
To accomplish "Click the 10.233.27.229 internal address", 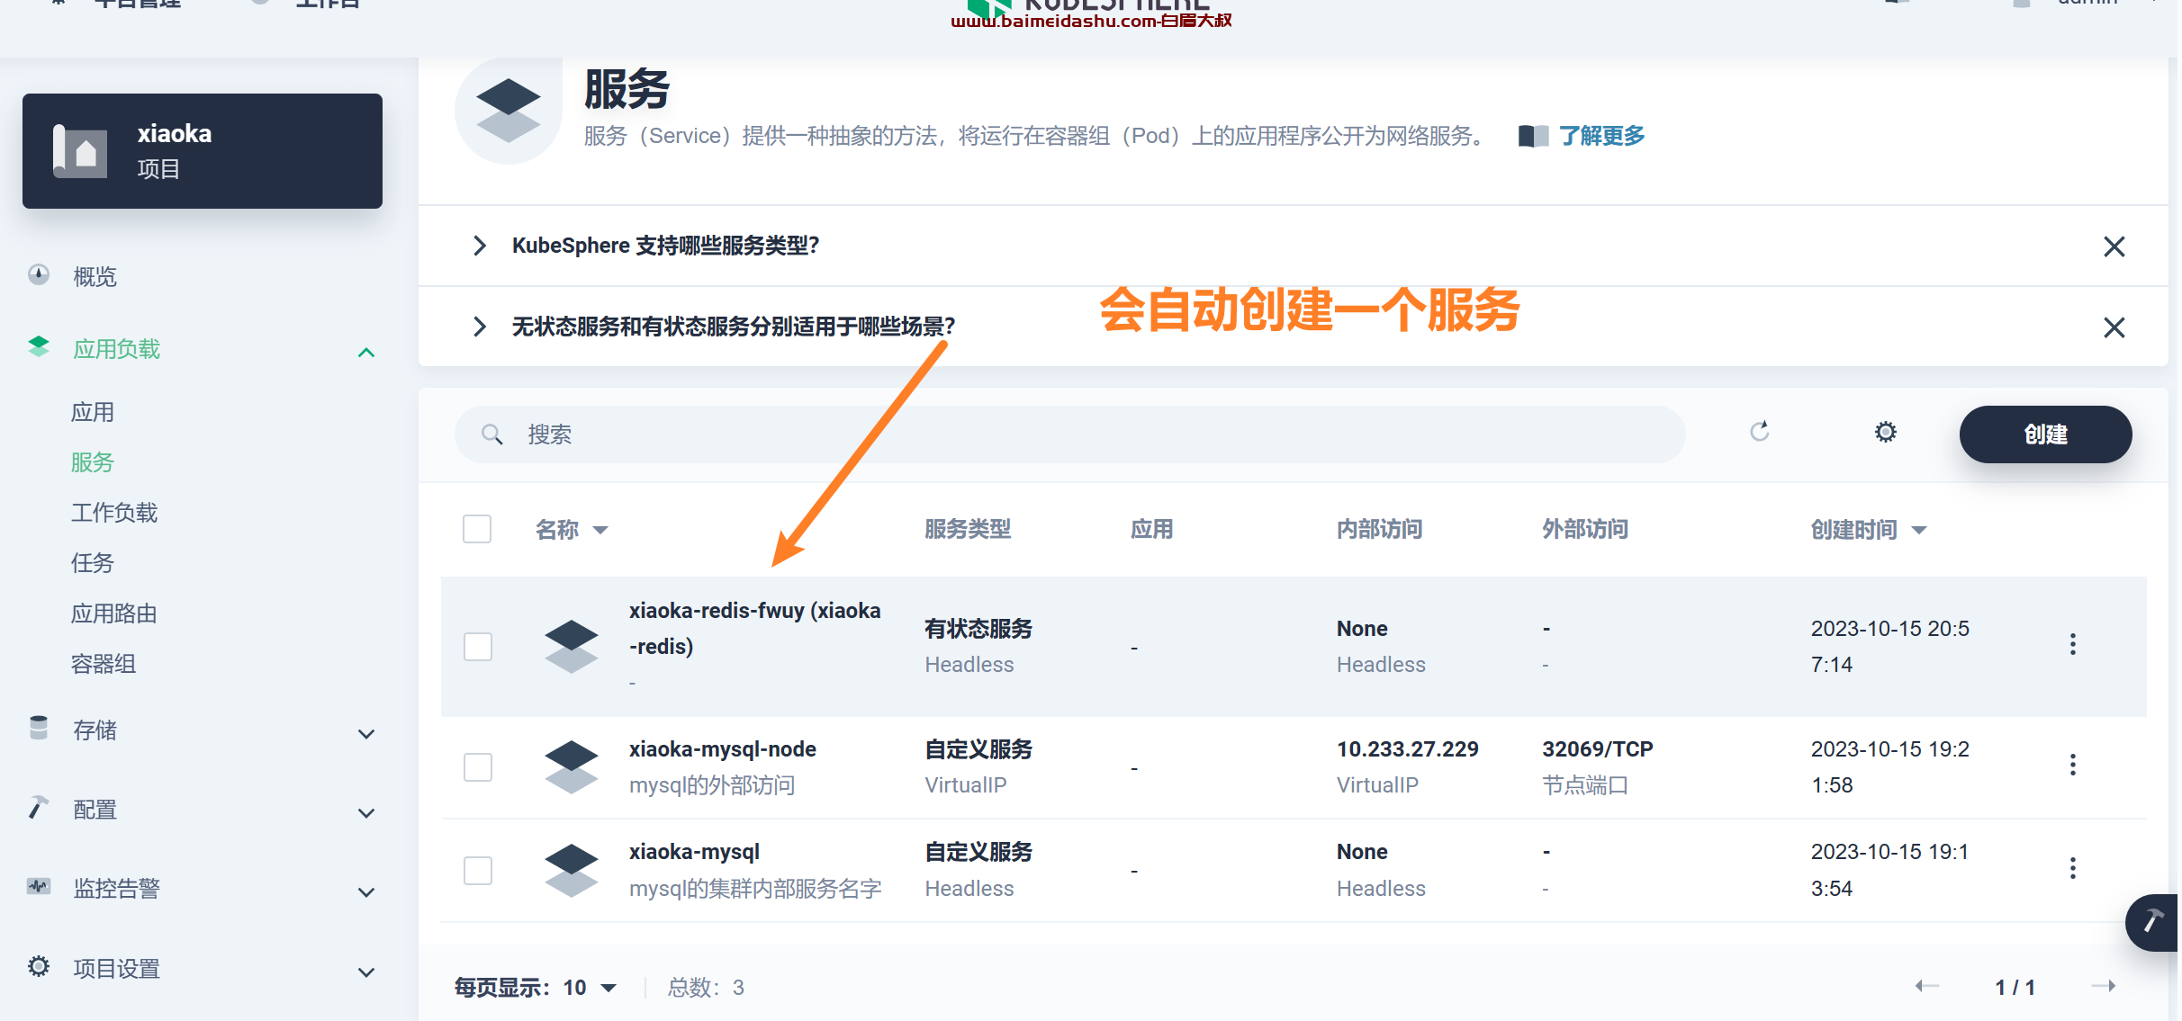I will pyautogui.click(x=1407, y=749).
